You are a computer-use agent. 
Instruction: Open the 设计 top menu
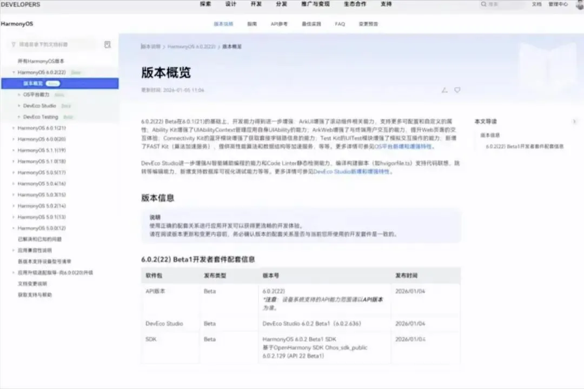click(231, 4)
